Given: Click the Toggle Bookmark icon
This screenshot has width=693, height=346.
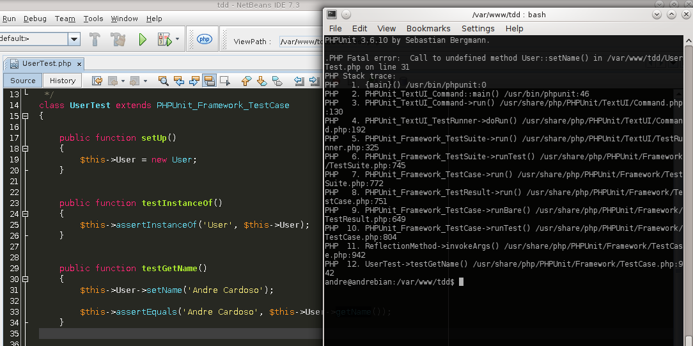Looking at the screenshot, I should click(277, 81).
